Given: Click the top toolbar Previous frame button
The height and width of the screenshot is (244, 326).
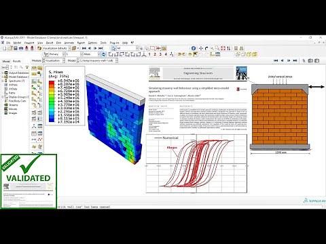Looking at the screenshot, I should (x=90, y=48).
